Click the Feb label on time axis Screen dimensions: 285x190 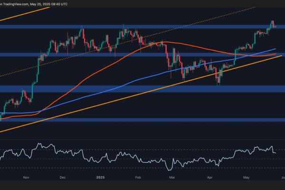138,177
